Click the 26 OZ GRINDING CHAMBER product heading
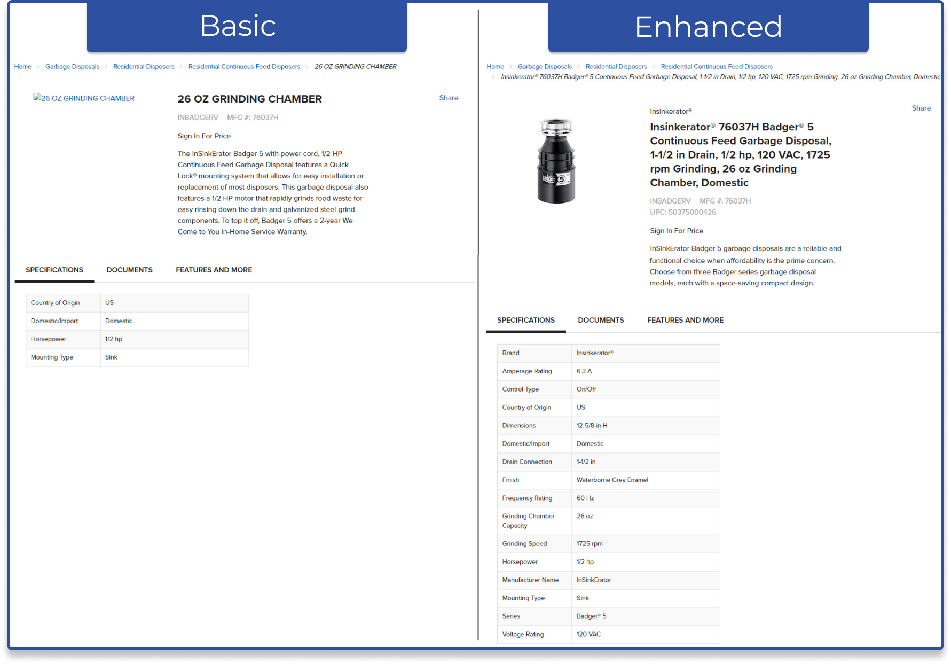Image resolution: width=951 pixels, height=664 pixels. (250, 99)
